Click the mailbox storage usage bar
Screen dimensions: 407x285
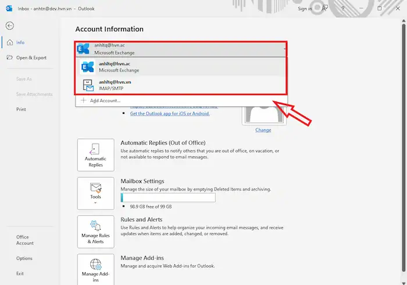click(168, 197)
